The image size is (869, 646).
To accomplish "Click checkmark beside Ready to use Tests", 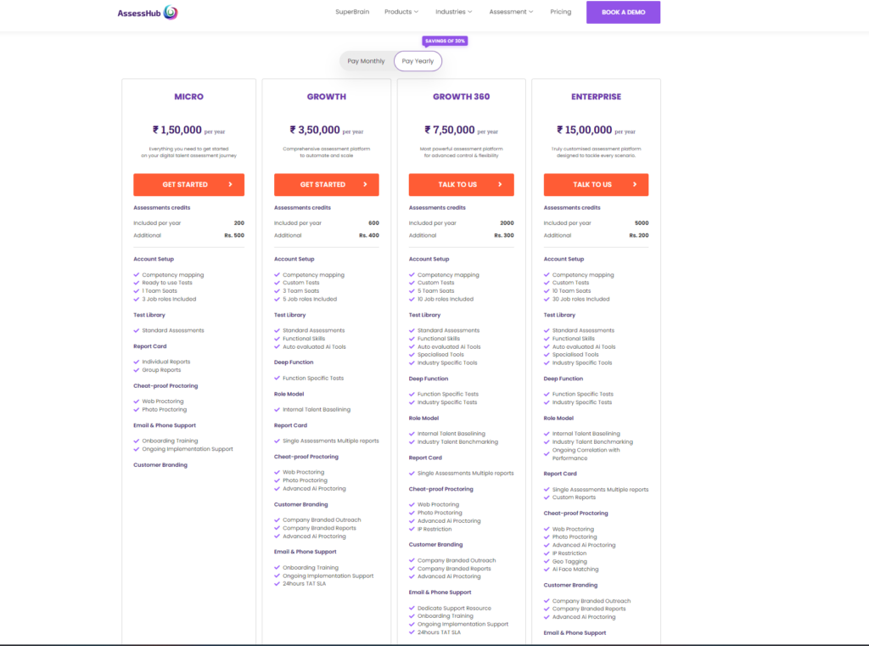I will [x=137, y=283].
